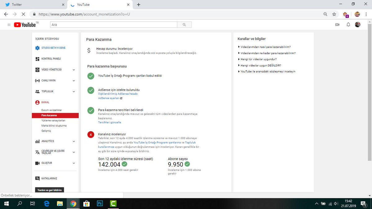
Task: Click the browser address bar URL
Action: (x=84, y=14)
